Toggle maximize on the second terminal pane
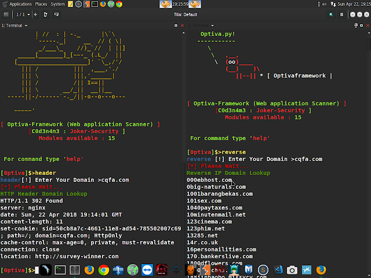 tap(361, 25)
